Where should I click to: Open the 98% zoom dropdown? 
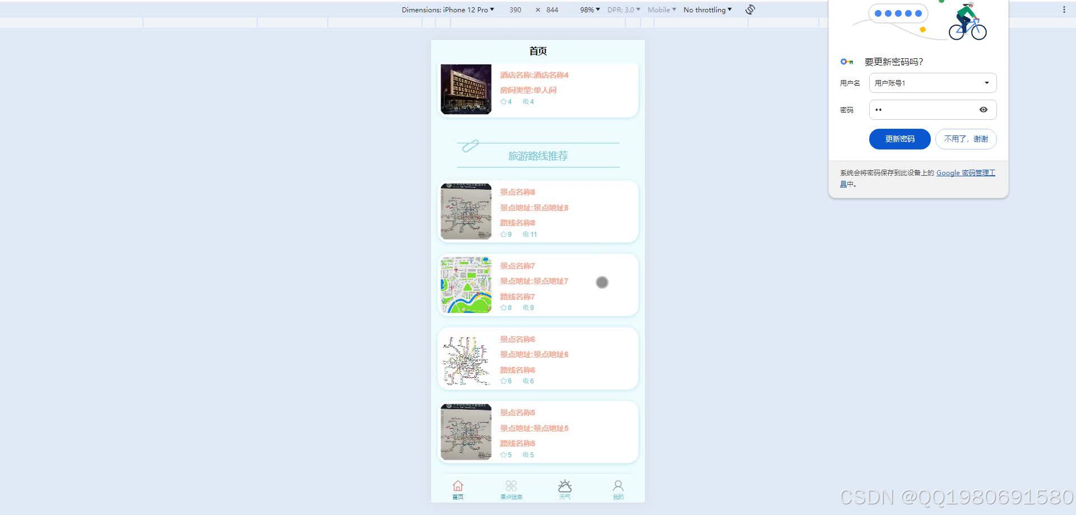click(590, 10)
